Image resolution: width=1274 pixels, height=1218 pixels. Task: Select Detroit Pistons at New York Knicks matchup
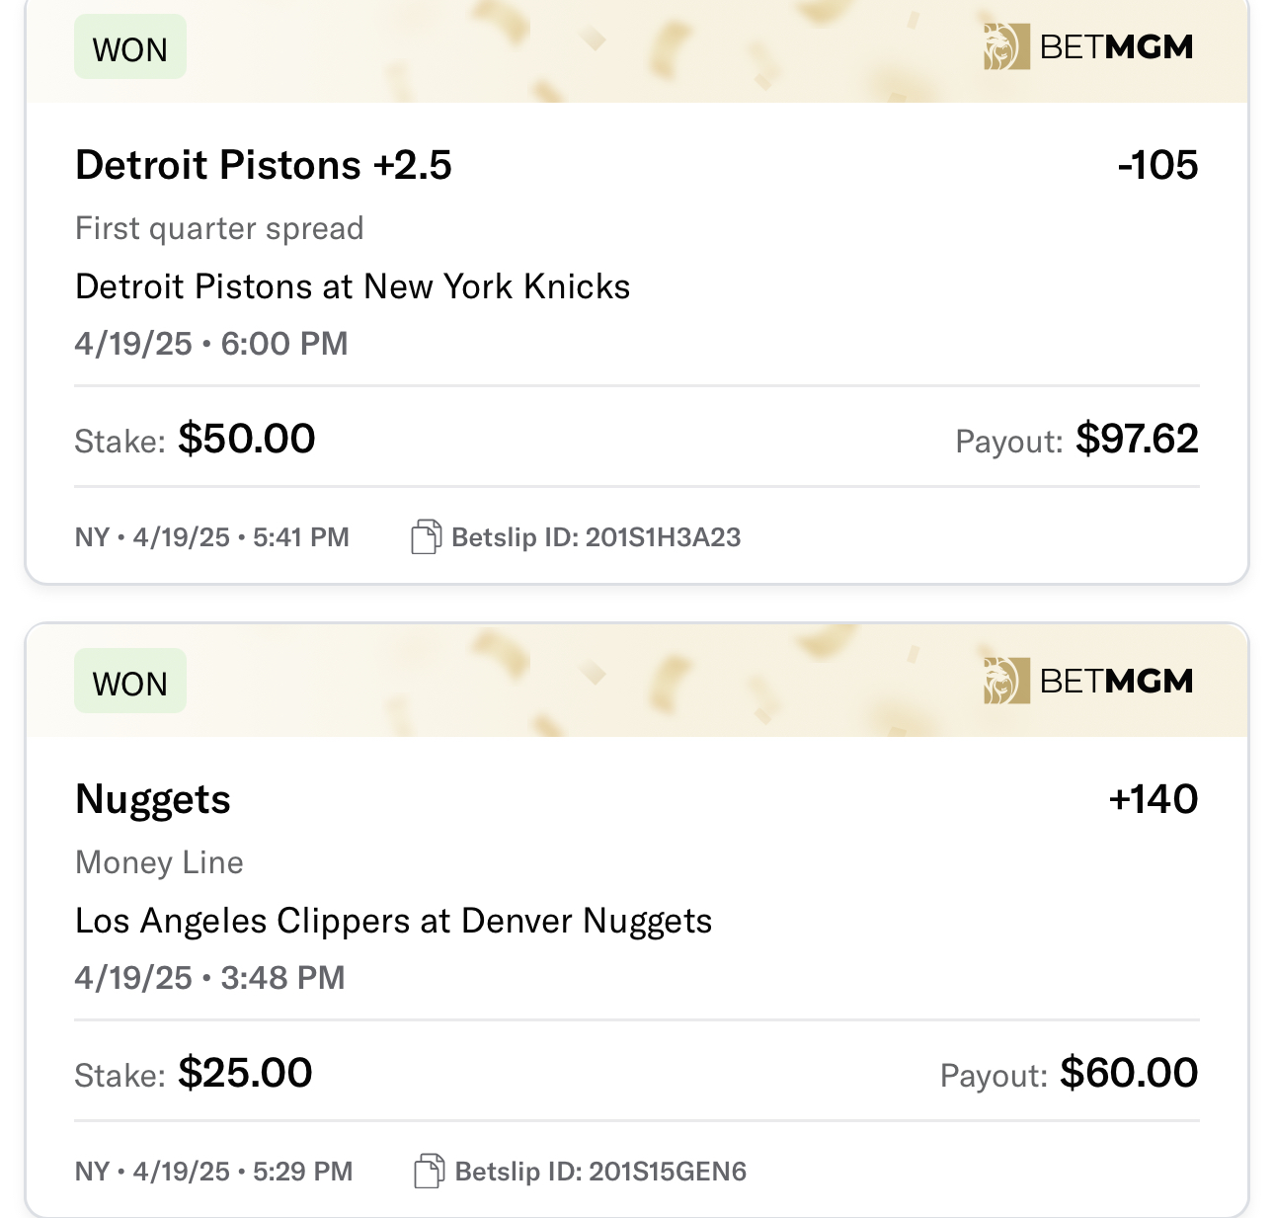[353, 286]
